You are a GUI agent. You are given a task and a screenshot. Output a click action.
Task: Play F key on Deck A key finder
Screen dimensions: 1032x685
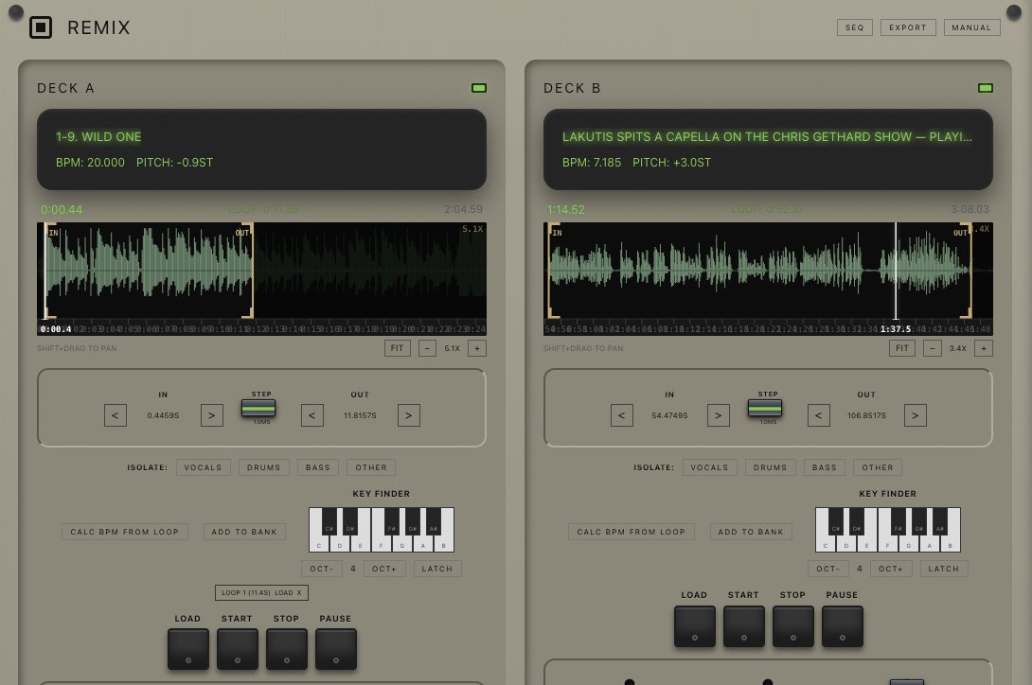381,543
